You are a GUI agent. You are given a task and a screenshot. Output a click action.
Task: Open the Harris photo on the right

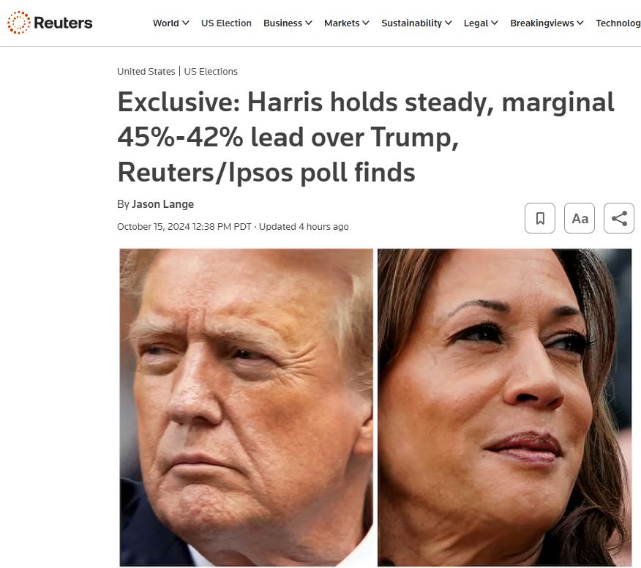click(504, 407)
